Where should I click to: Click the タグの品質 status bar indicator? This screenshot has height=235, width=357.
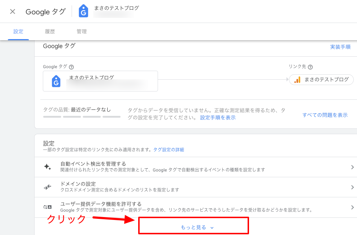tap(82, 117)
